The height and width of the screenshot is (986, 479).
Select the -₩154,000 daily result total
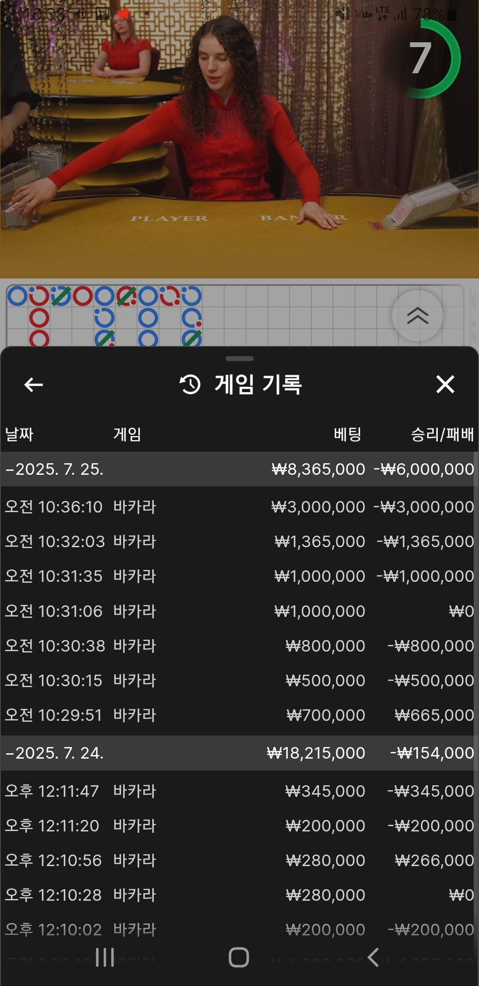tap(432, 753)
